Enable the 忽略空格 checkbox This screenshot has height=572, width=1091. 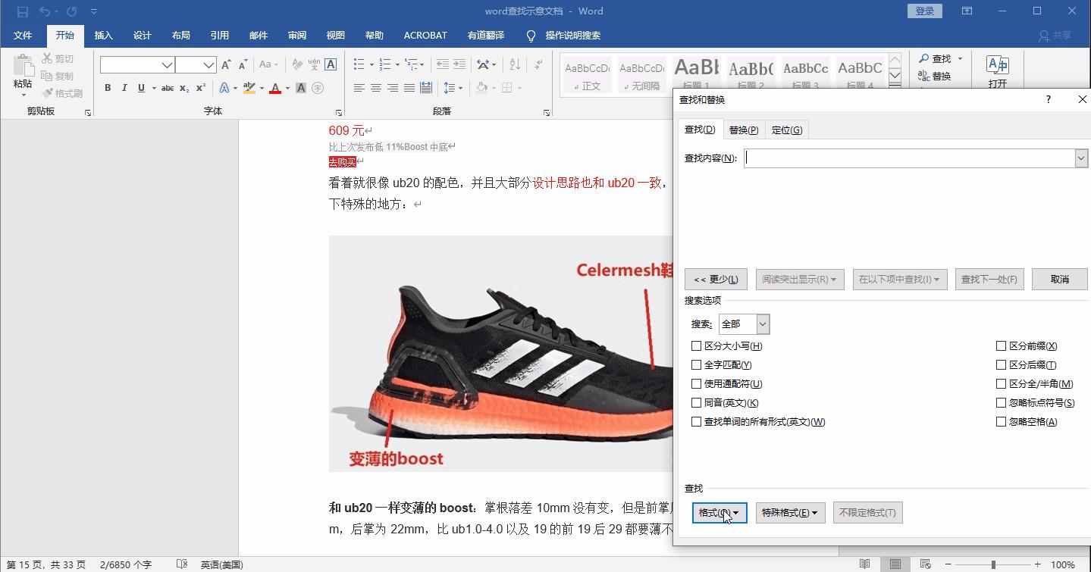pos(1001,421)
